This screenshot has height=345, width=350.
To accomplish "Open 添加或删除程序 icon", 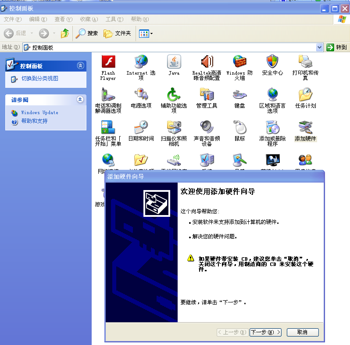I will (x=272, y=127).
